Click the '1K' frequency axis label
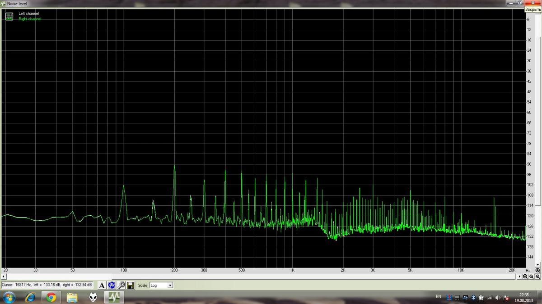The width and height of the screenshot is (542, 304). [292, 270]
